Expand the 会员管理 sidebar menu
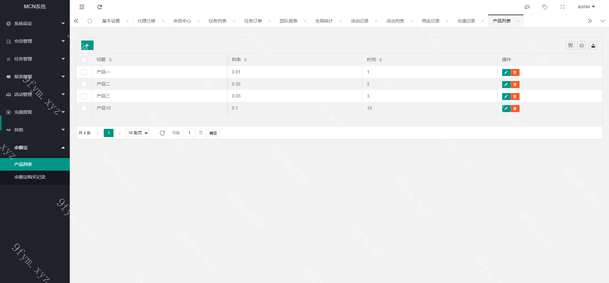Image resolution: width=609 pixels, height=283 pixels. click(35, 41)
